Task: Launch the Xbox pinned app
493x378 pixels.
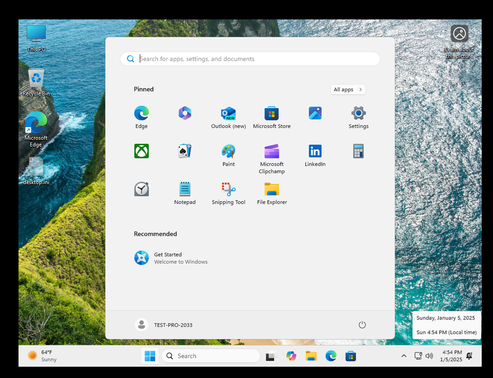Action: [x=141, y=151]
